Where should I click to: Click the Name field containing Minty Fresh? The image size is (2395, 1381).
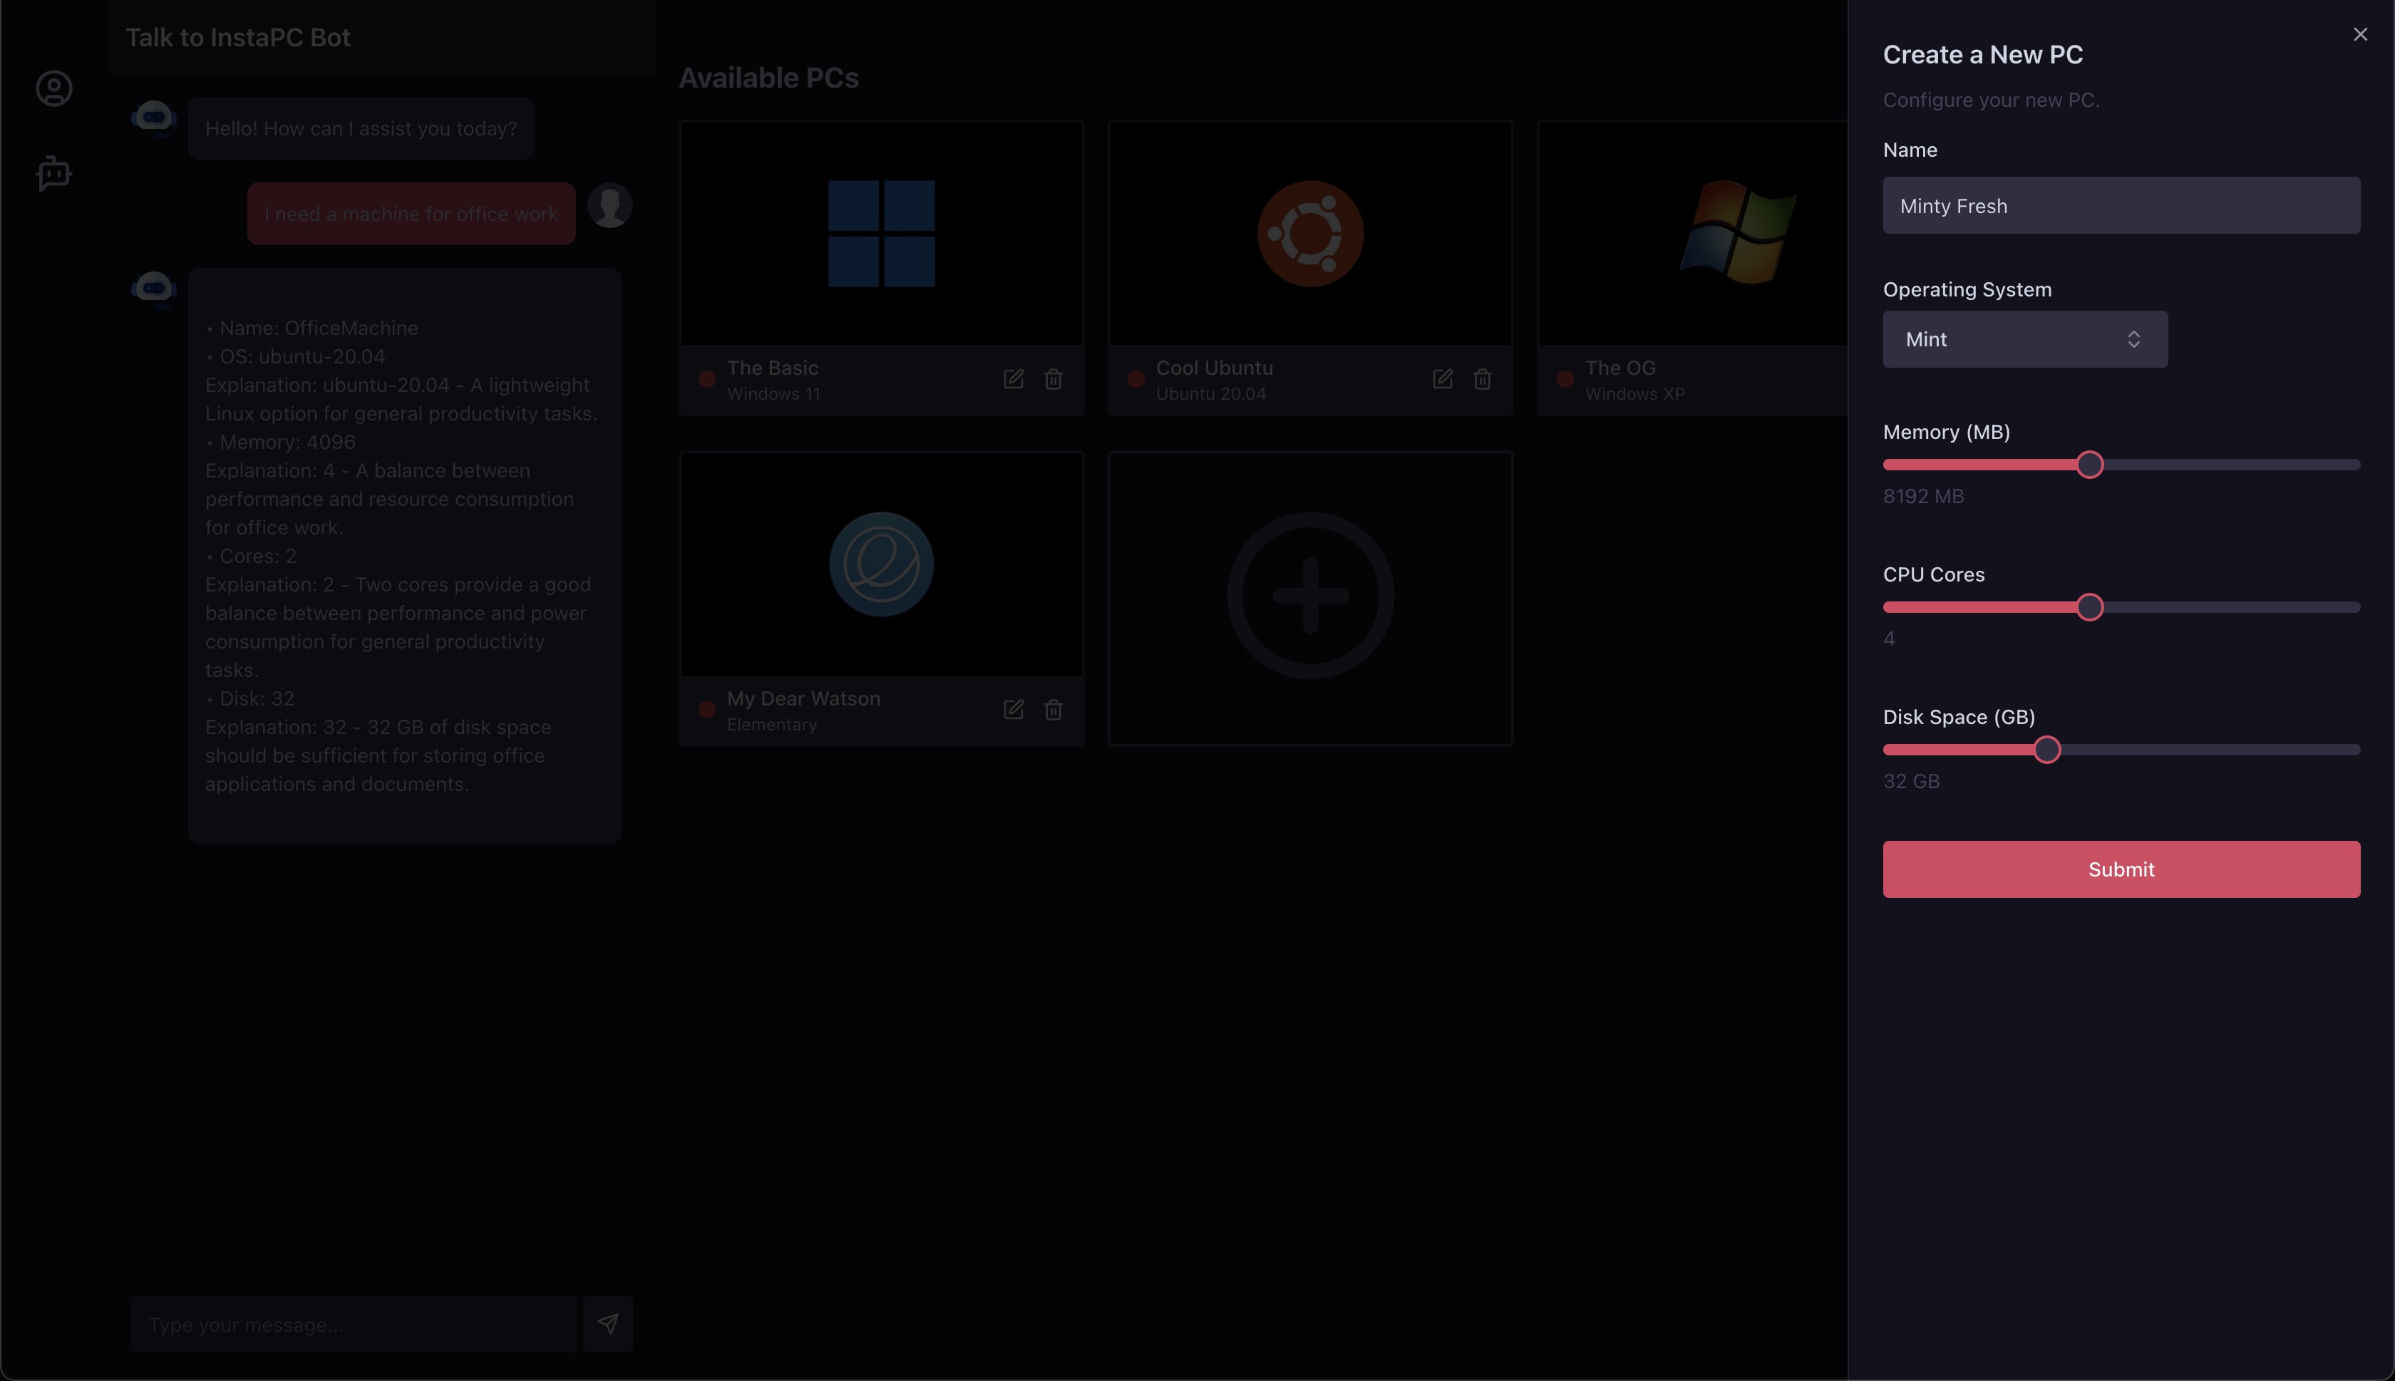2121,206
